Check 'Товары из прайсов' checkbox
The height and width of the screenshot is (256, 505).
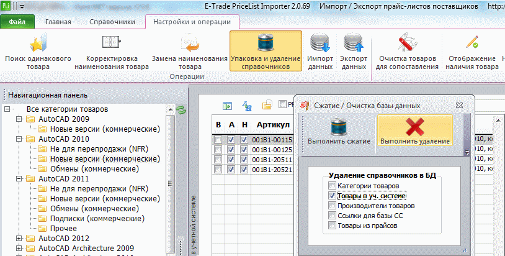coord(332,226)
